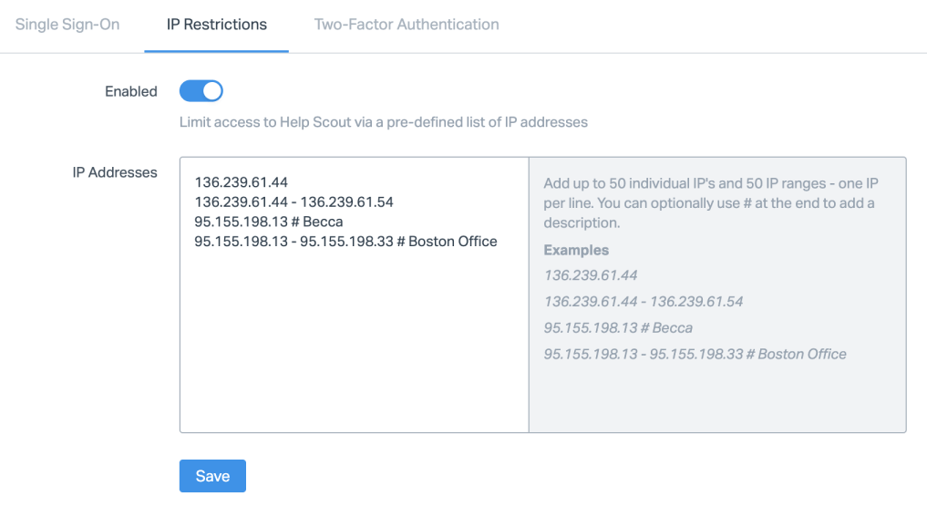Open the Single Sign-On tab

click(67, 25)
